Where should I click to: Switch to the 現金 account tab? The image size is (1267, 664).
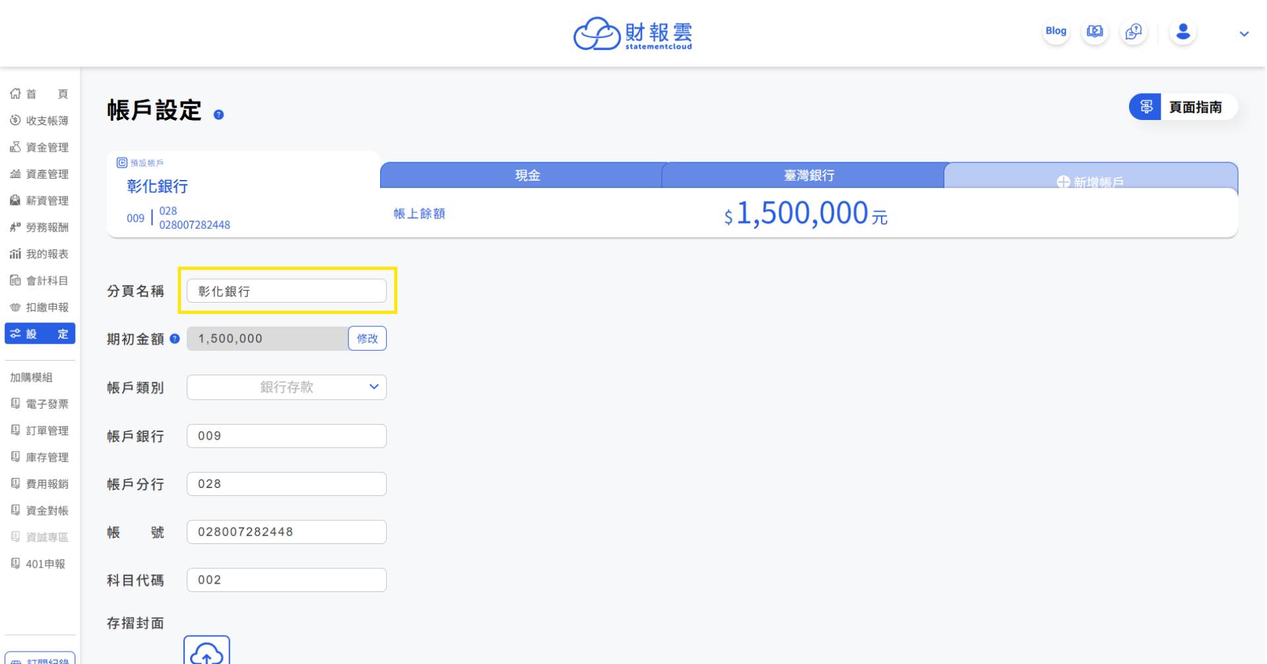point(527,175)
